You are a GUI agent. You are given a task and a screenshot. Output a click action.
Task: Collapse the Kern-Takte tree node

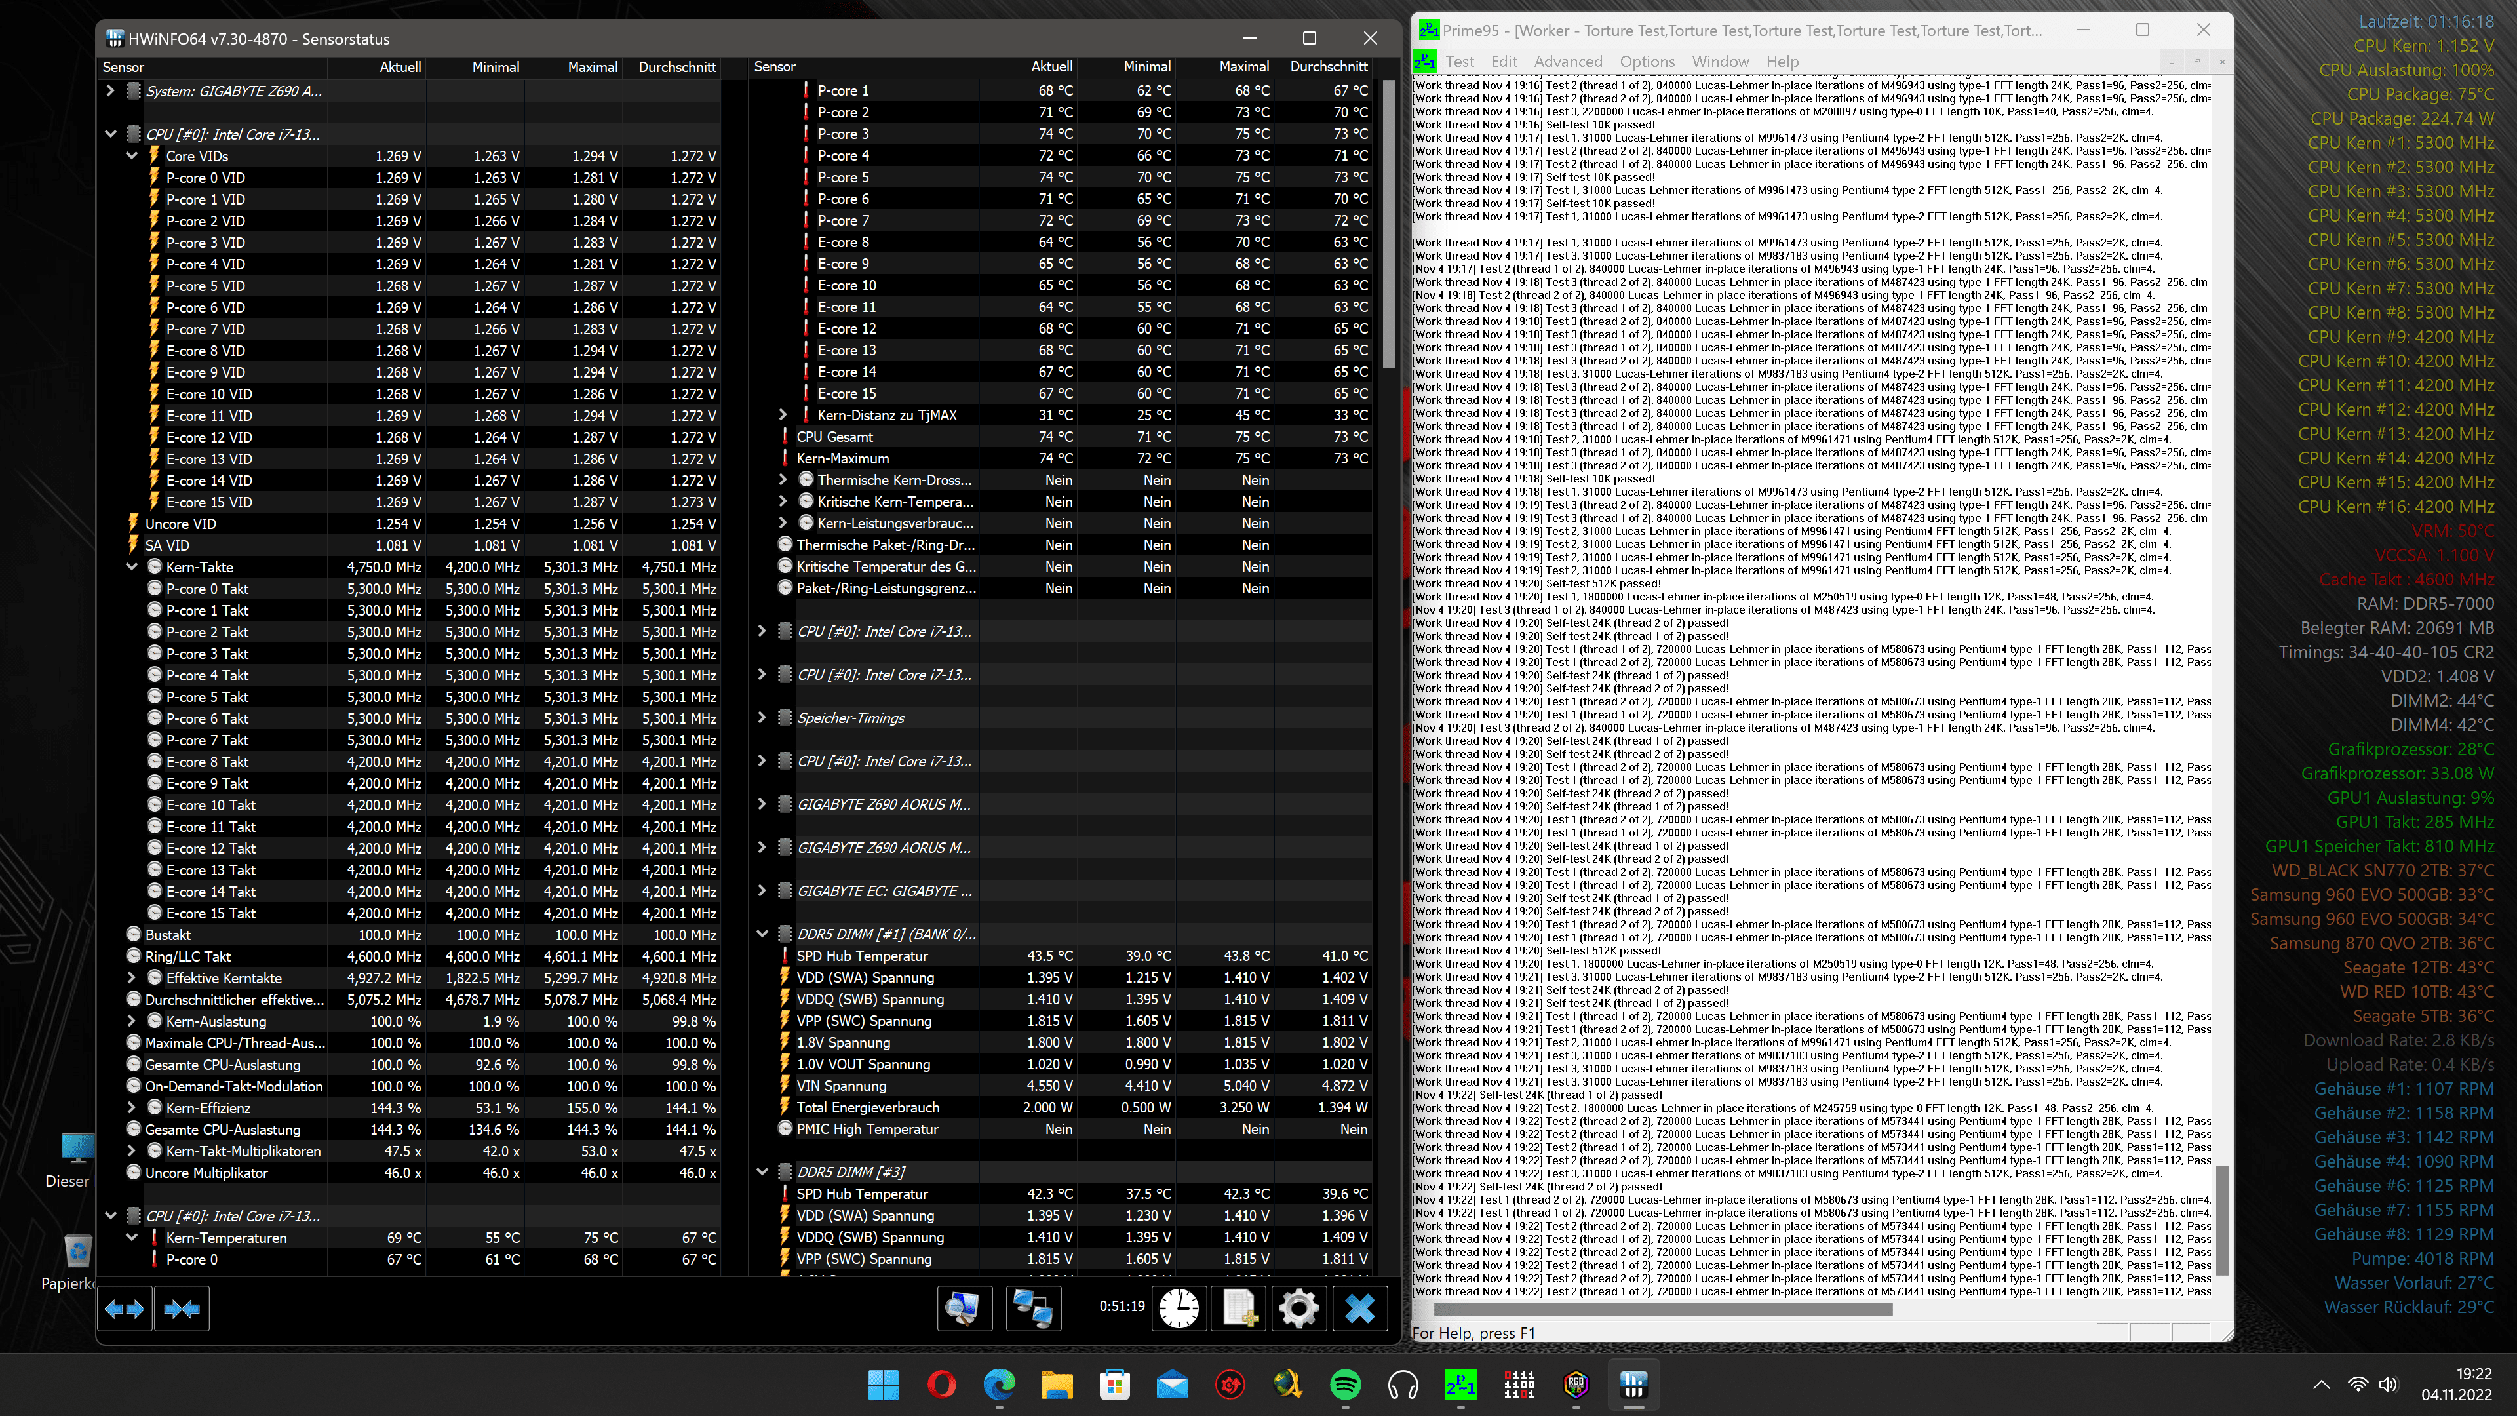tap(132, 567)
